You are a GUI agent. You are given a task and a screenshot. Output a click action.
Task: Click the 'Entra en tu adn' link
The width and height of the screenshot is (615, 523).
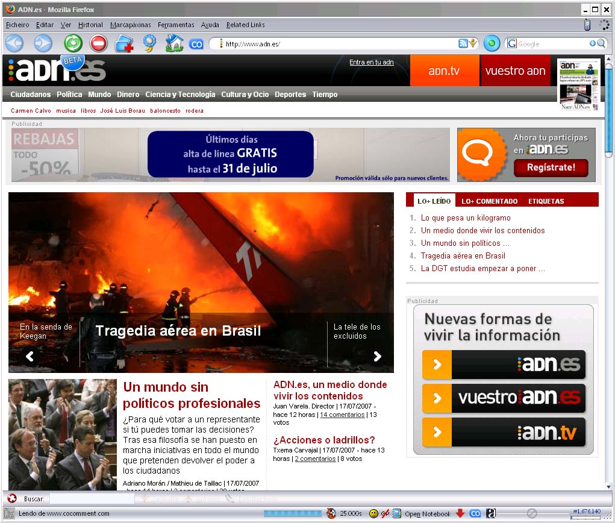coord(372,62)
